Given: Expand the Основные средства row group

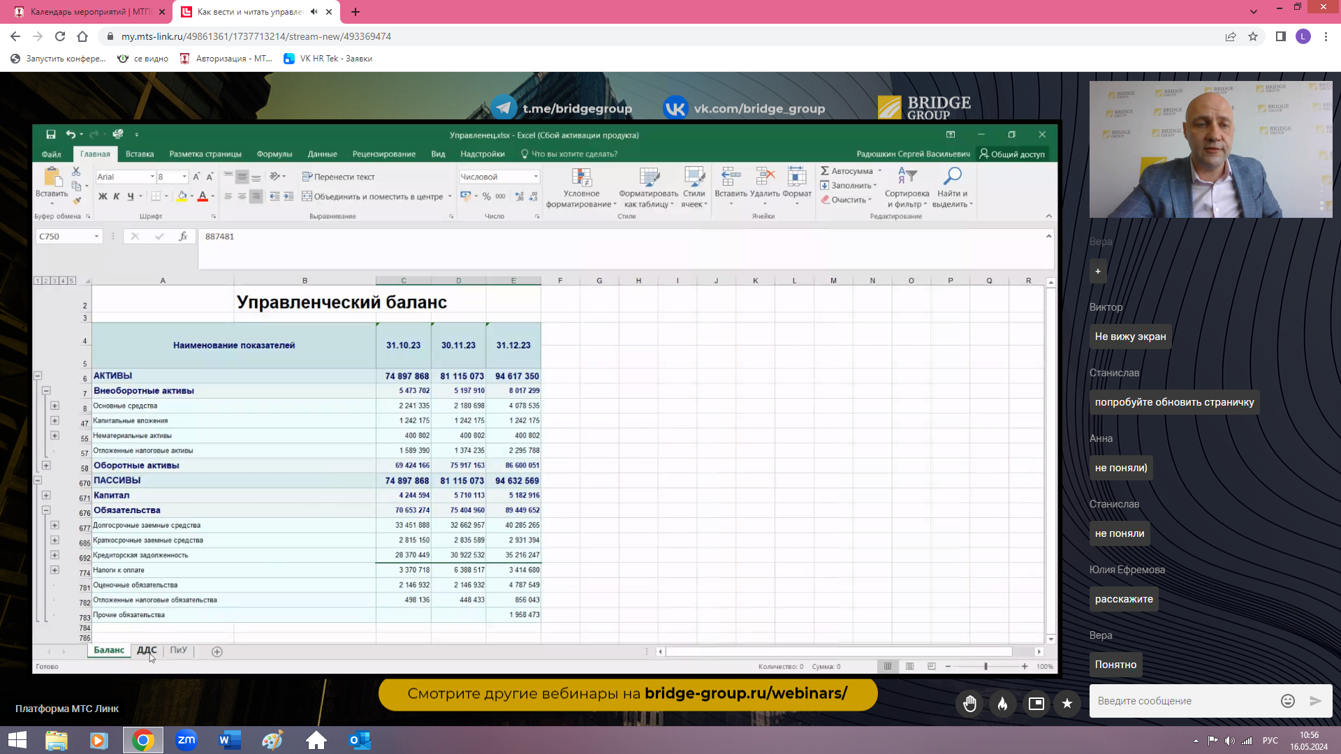Looking at the screenshot, I should pos(54,406).
